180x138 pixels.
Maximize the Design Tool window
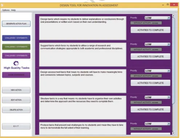pos(168,5)
